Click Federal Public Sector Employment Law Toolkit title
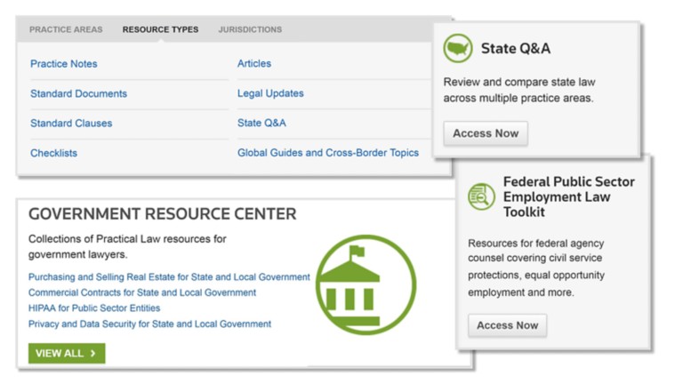The image size is (683, 384). point(569,196)
